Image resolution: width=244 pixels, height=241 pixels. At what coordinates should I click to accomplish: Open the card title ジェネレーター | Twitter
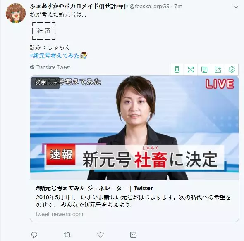coord(94,188)
